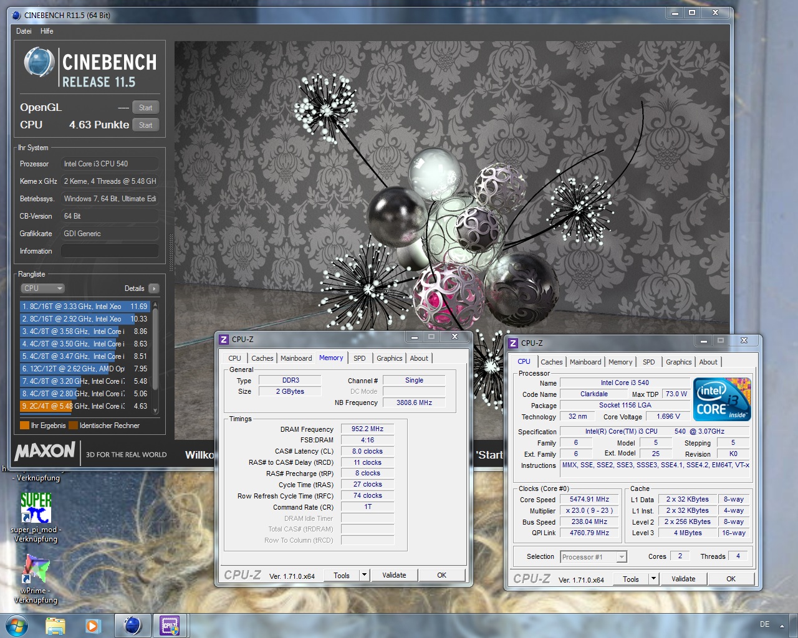Select ranking row 7 4C/8T @ 3.20 GHz
Image resolution: width=798 pixels, height=638 pixels.
click(85, 381)
